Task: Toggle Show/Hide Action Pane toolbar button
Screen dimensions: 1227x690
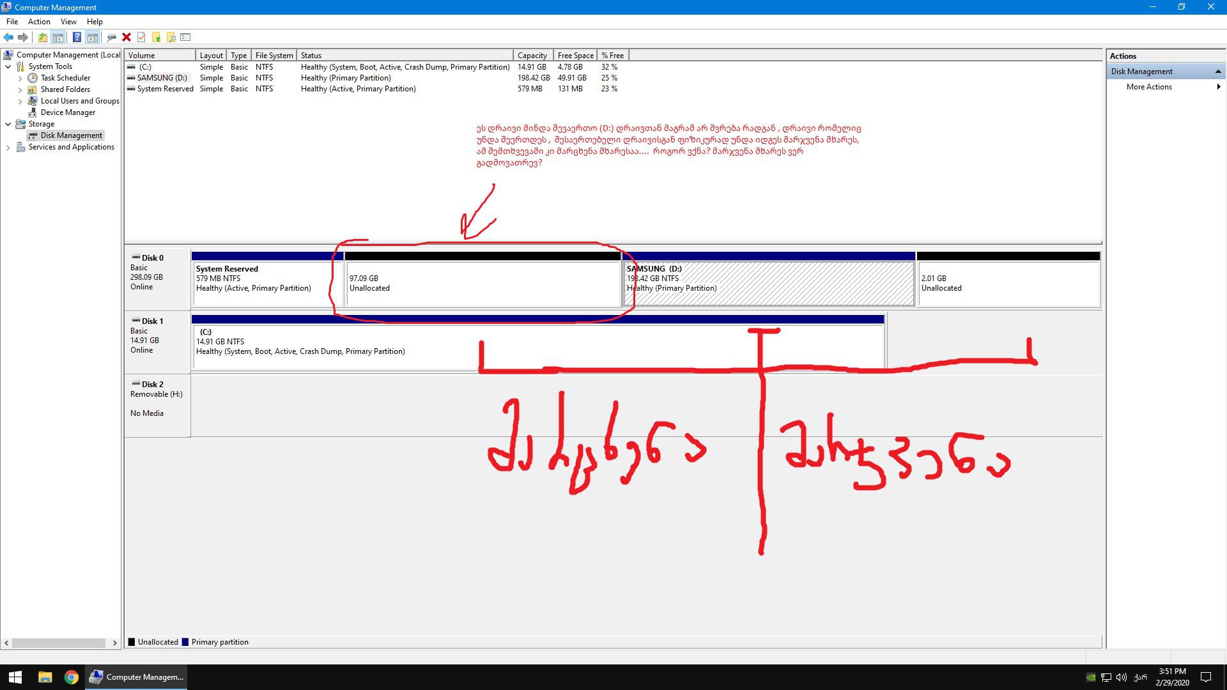Action: click(93, 37)
